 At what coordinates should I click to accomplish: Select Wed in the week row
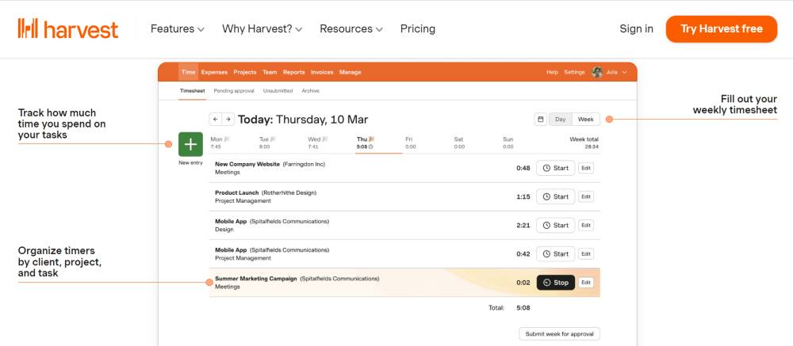(317, 143)
